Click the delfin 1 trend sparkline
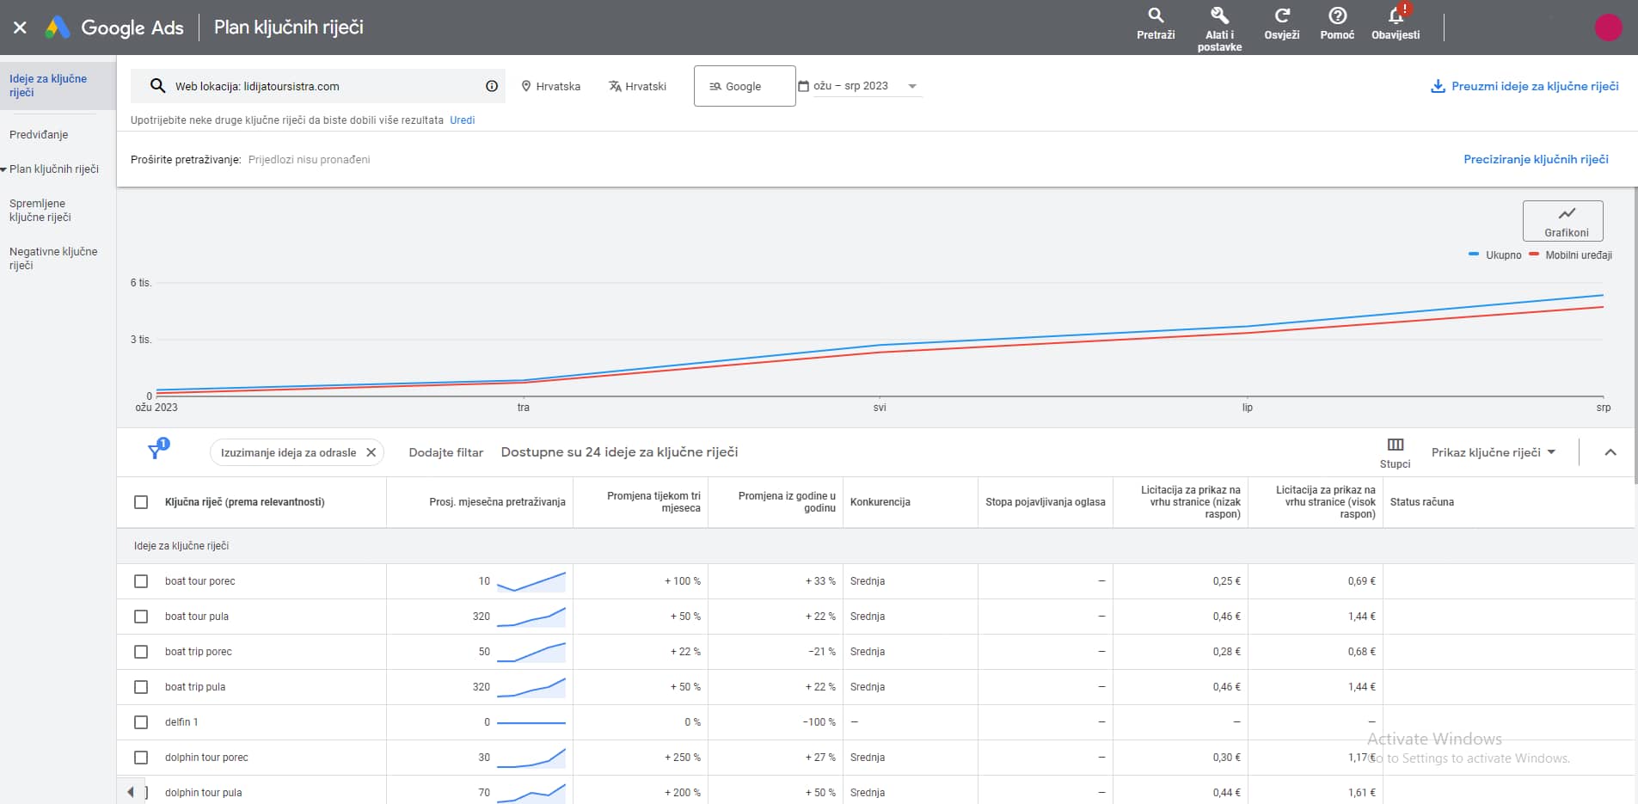 point(531,722)
